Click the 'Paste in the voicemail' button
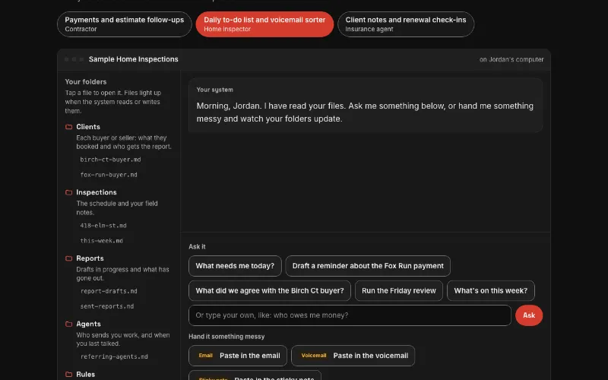Image resolution: width=608 pixels, height=380 pixels. [353, 356]
